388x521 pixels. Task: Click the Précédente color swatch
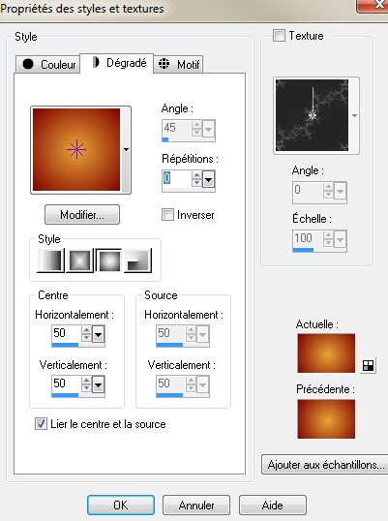[x=326, y=419]
